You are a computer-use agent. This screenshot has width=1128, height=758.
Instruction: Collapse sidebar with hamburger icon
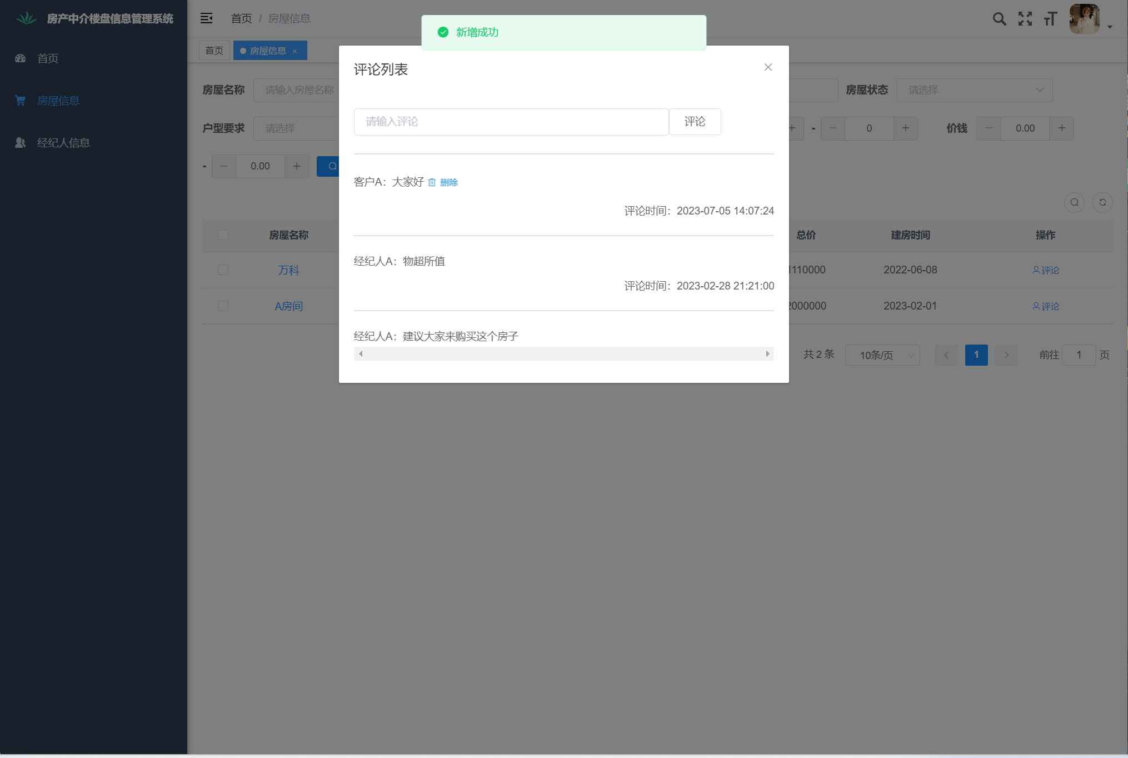click(206, 18)
